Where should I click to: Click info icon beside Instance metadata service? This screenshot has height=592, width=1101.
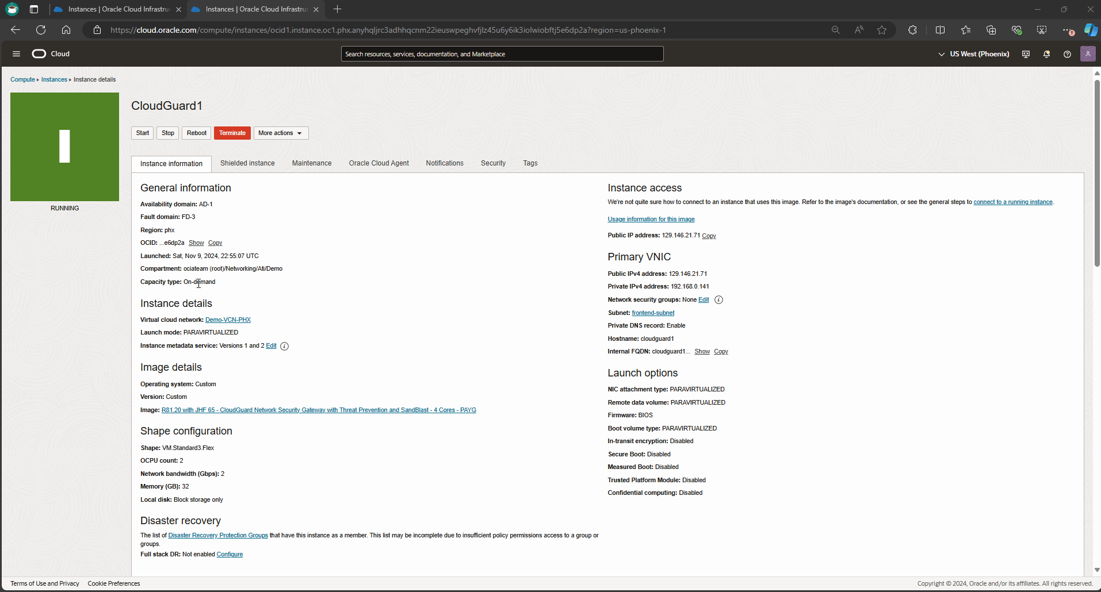[x=284, y=346]
